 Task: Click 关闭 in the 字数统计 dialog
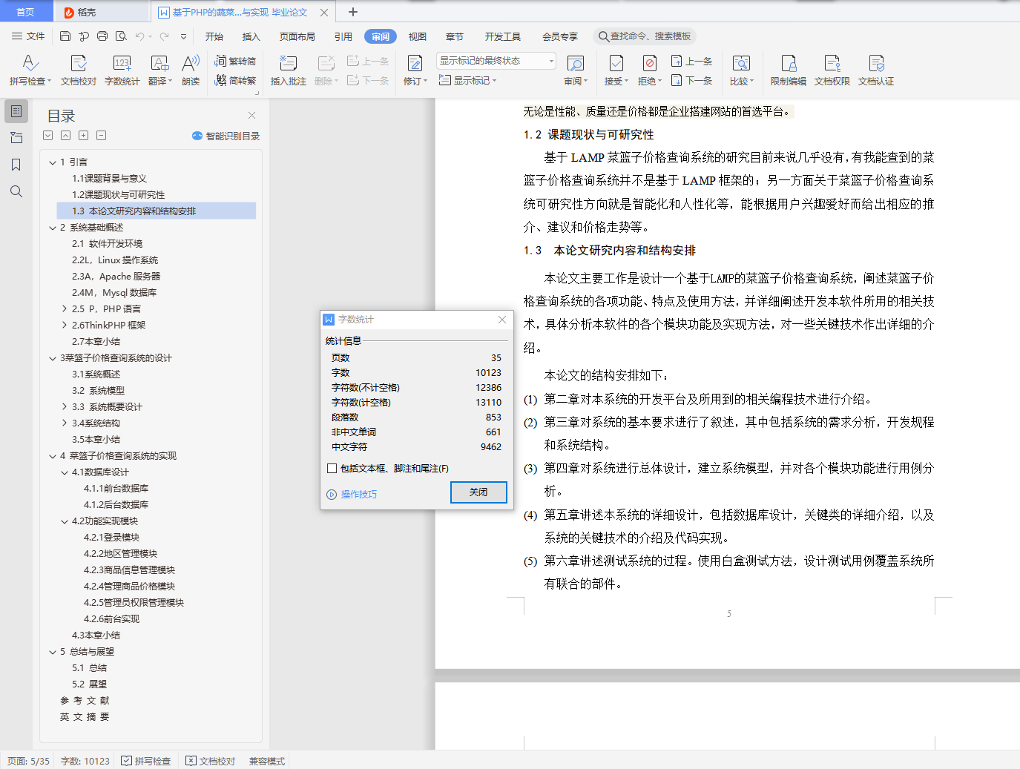click(x=478, y=492)
